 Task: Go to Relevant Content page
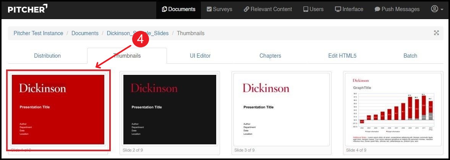[x=268, y=9]
